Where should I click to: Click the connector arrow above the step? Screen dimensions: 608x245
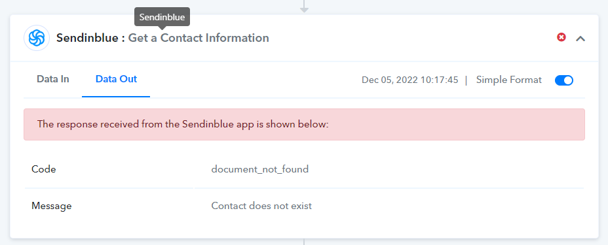click(x=304, y=7)
